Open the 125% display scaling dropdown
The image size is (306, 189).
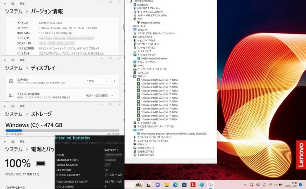tap(97, 81)
